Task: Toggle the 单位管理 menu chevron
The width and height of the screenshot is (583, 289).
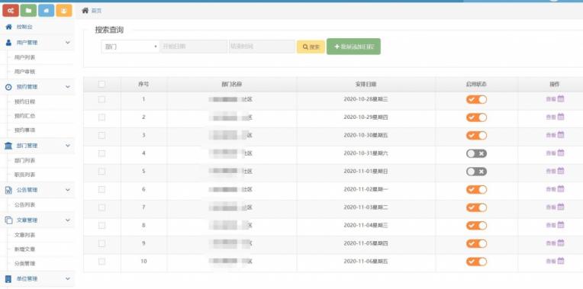Action: [68, 278]
